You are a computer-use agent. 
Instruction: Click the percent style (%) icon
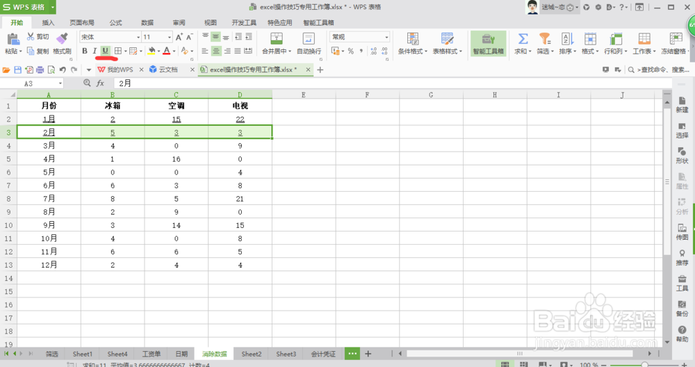point(350,51)
